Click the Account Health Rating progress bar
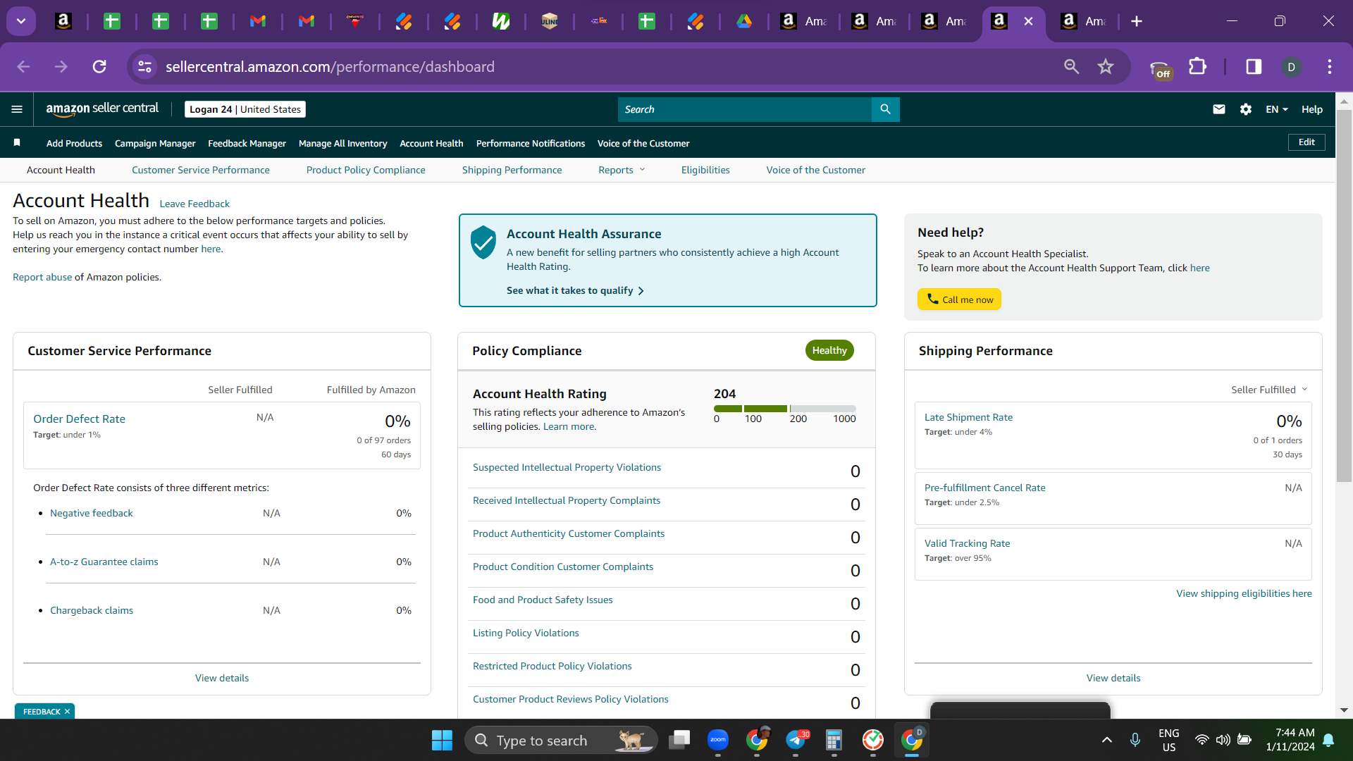This screenshot has width=1353, height=761. (785, 409)
